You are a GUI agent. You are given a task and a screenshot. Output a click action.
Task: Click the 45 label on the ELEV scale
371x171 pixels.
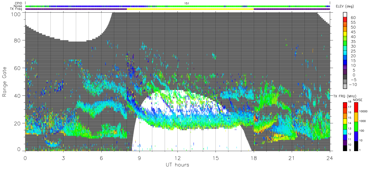353,32
